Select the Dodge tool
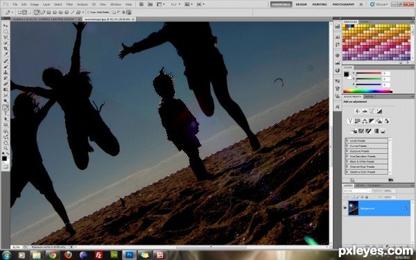Viewport: 416px width, 260px height. click(x=6, y=101)
